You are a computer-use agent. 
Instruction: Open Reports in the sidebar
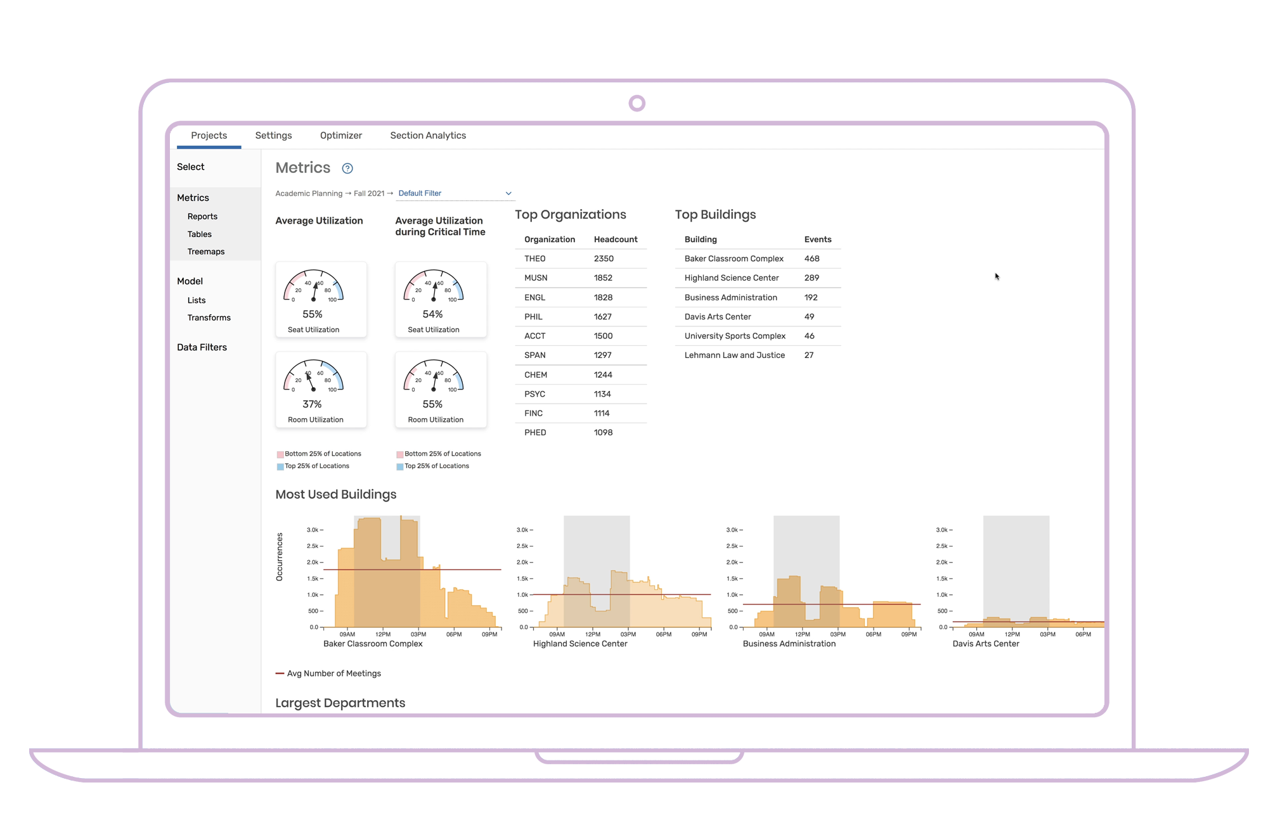click(202, 217)
